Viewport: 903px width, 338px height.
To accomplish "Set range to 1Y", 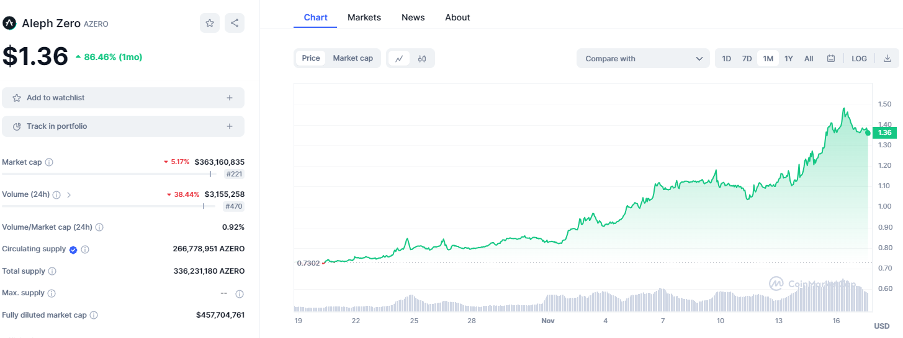I will 789,59.
